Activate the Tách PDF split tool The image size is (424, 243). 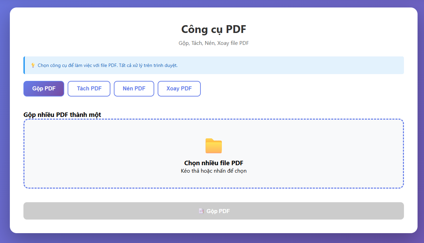click(x=89, y=88)
